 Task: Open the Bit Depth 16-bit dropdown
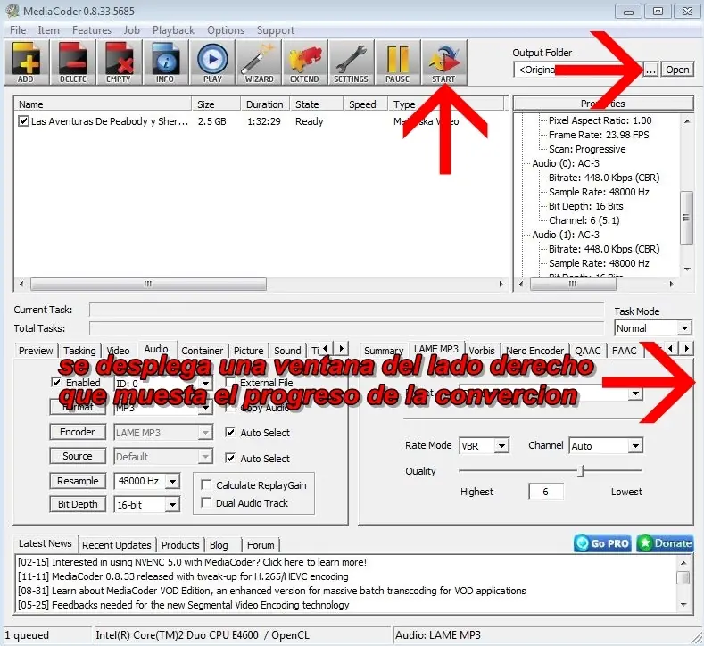(172, 505)
